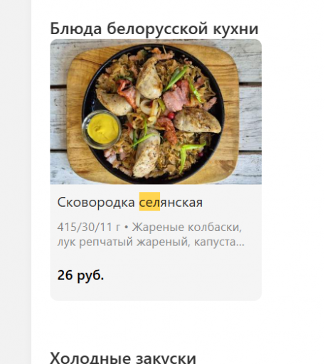Click the mustard bowl in dish photo
Viewport: 325px width, 364px height.
tap(102, 129)
